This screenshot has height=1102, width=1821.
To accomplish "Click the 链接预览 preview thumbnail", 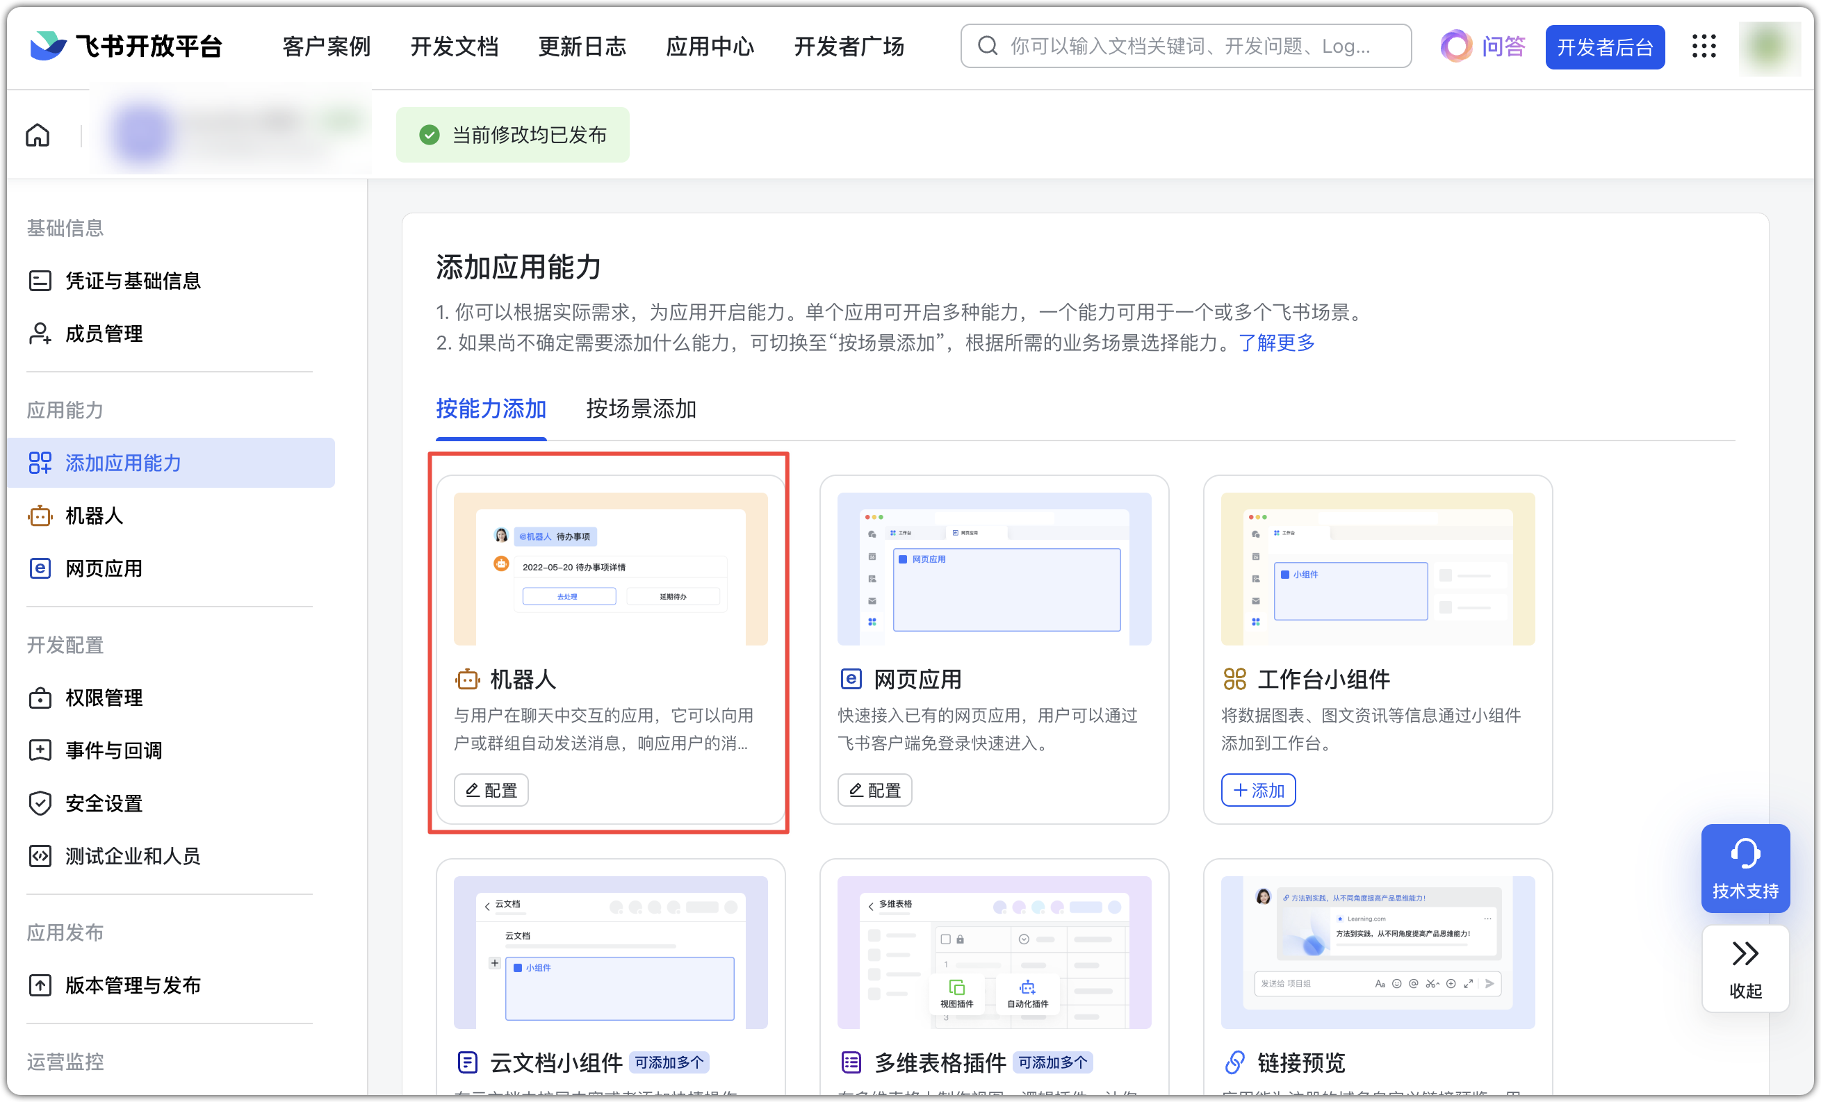I will [x=1378, y=951].
